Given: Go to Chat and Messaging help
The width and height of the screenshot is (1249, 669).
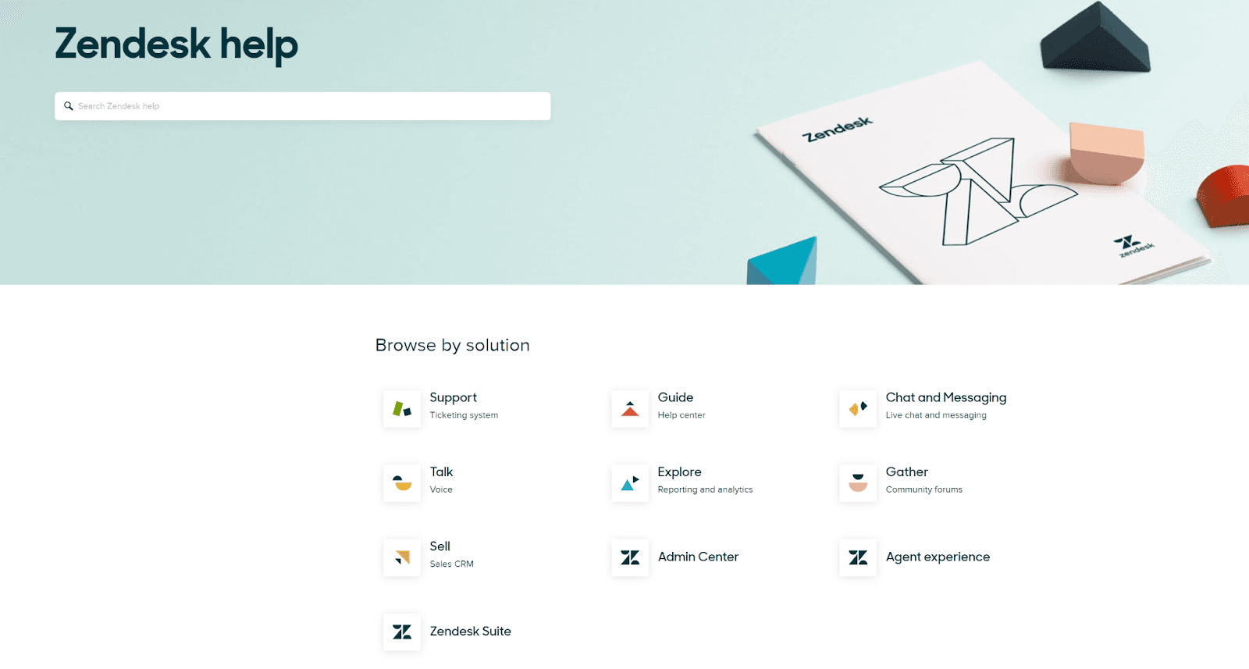Looking at the screenshot, I should 945,397.
